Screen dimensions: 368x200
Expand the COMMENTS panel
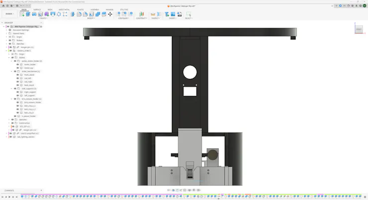pyautogui.click(x=41, y=191)
